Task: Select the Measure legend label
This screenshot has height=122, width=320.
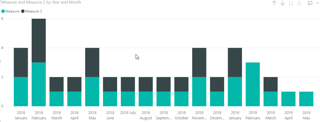Action: (12, 11)
